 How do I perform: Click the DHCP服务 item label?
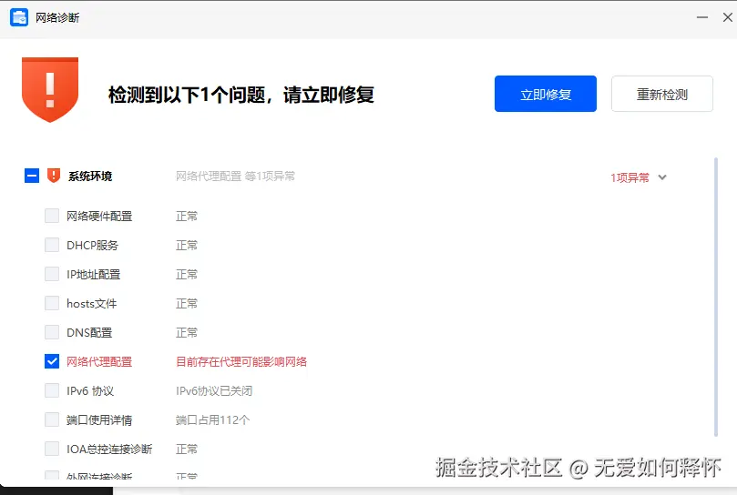(x=93, y=245)
